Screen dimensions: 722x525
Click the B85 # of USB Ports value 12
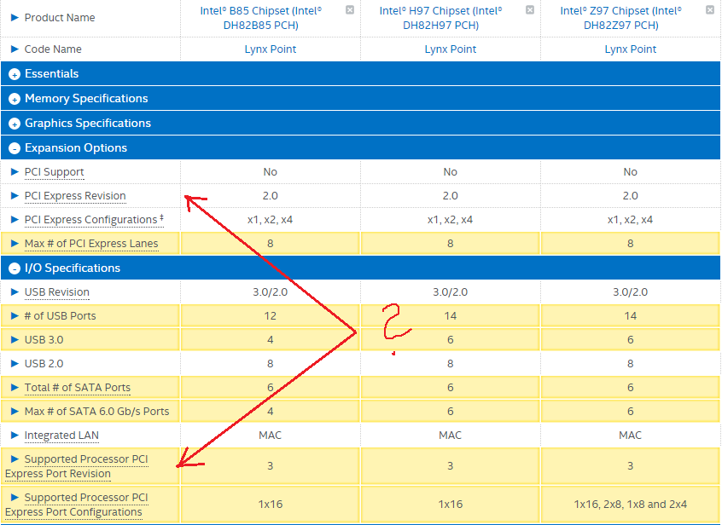(271, 316)
